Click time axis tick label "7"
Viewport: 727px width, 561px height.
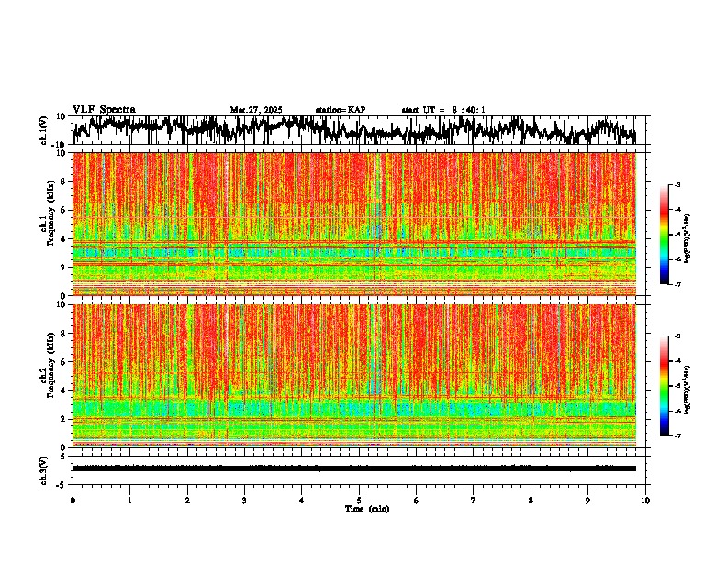474,500
